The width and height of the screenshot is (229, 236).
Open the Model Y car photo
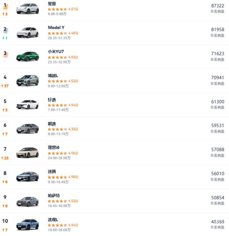pos(27,33)
